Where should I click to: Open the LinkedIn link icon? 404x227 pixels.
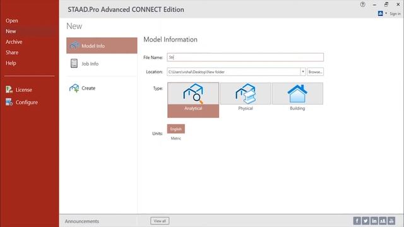pos(374,221)
